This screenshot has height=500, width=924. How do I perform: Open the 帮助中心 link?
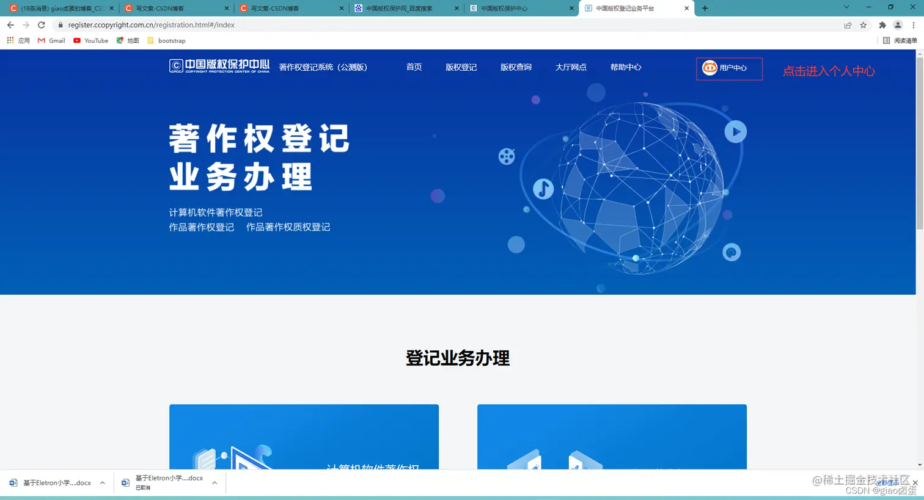(x=625, y=67)
